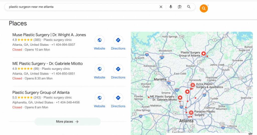Click the Roswell label on the map
The width and height of the screenshot is (257, 135).
tap(191, 66)
